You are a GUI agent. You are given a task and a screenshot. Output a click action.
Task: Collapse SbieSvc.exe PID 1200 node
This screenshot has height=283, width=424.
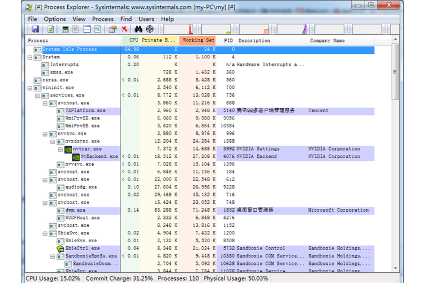tap(45, 233)
